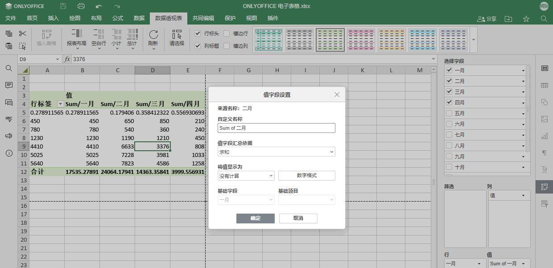Open the Spell checking panel
This screenshot has width=553, height=268.
pyautogui.click(x=9, y=119)
